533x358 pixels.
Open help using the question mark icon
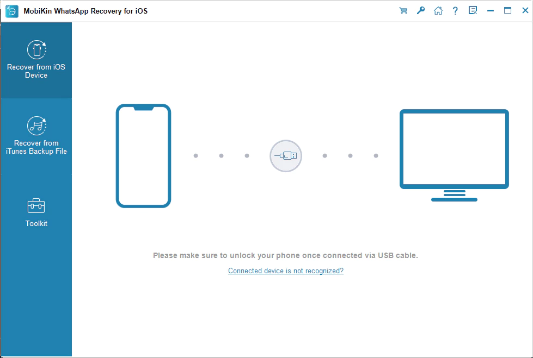455,10
